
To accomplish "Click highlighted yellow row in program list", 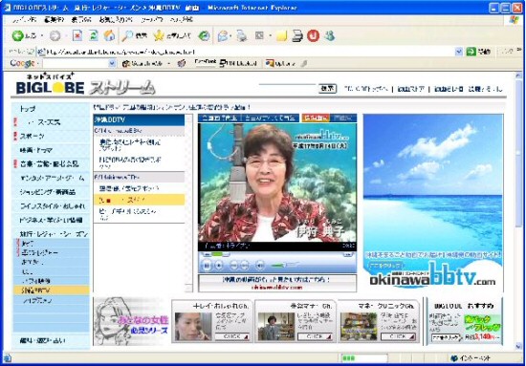I will click(x=139, y=200).
